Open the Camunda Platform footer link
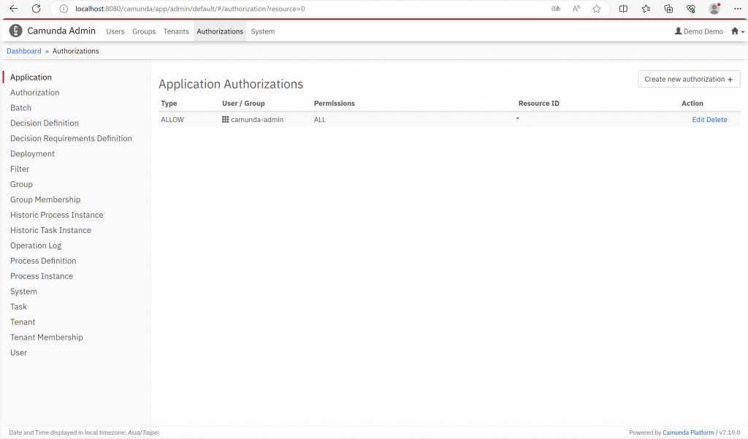This screenshot has height=439, width=748. point(688,432)
